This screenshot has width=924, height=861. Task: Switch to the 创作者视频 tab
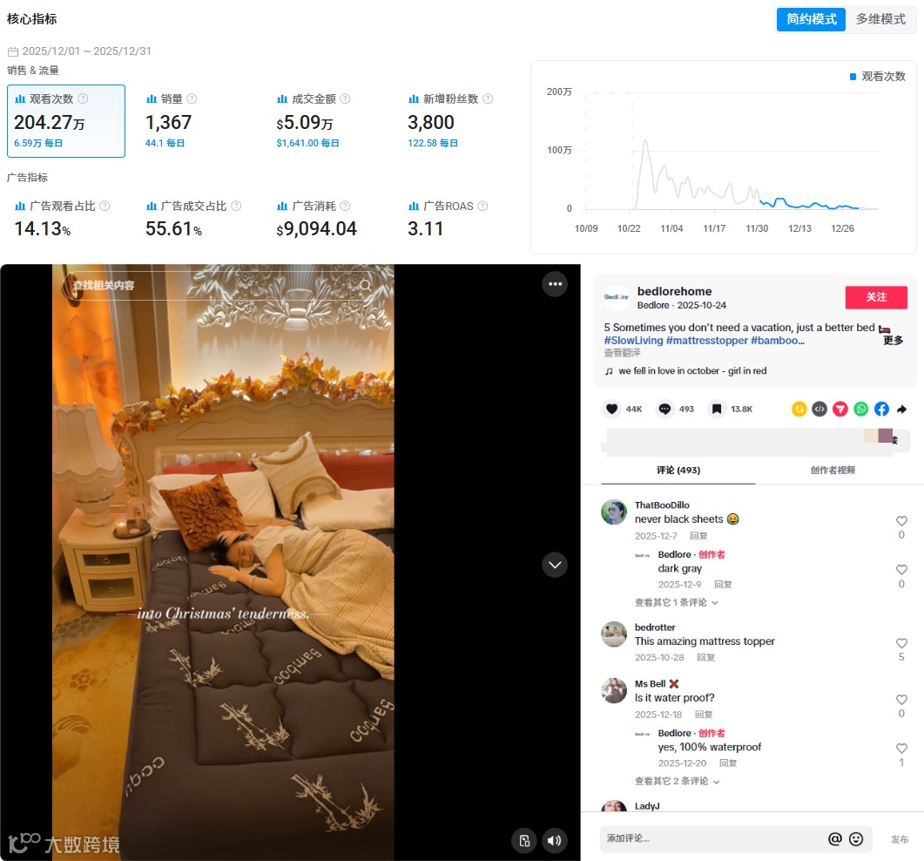(832, 470)
